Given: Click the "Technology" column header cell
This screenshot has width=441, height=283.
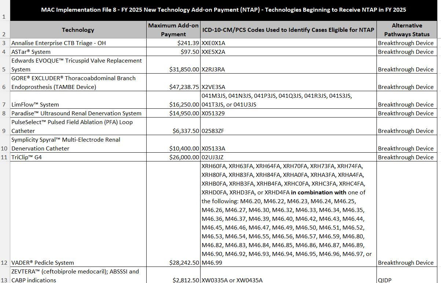Looking at the screenshot, I should (78, 30).
